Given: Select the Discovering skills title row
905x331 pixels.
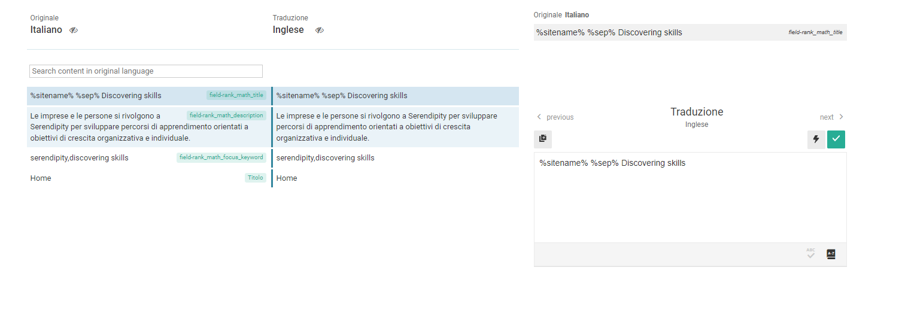Looking at the screenshot, I should [272, 96].
